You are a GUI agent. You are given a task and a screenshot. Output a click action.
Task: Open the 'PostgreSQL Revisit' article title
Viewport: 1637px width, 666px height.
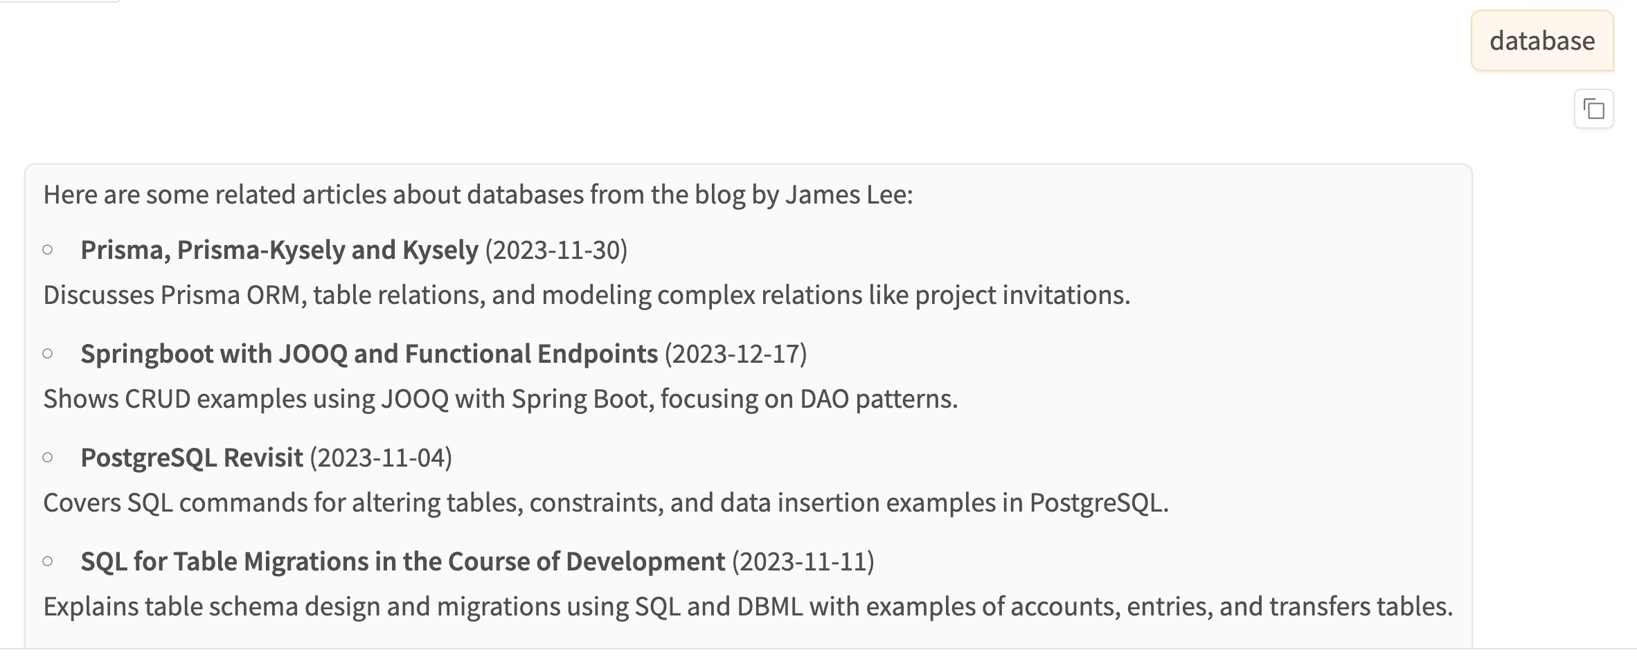[x=192, y=458]
